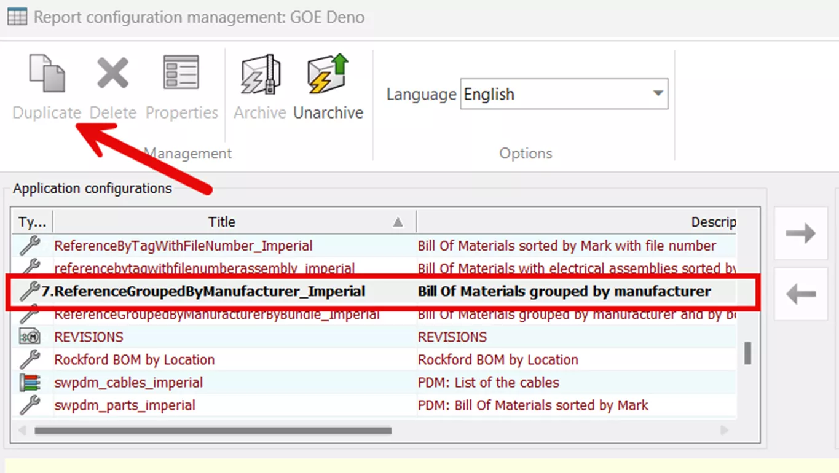Click description 'PDM: Bill Of Materials sorted by Mark'

pos(533,405)
